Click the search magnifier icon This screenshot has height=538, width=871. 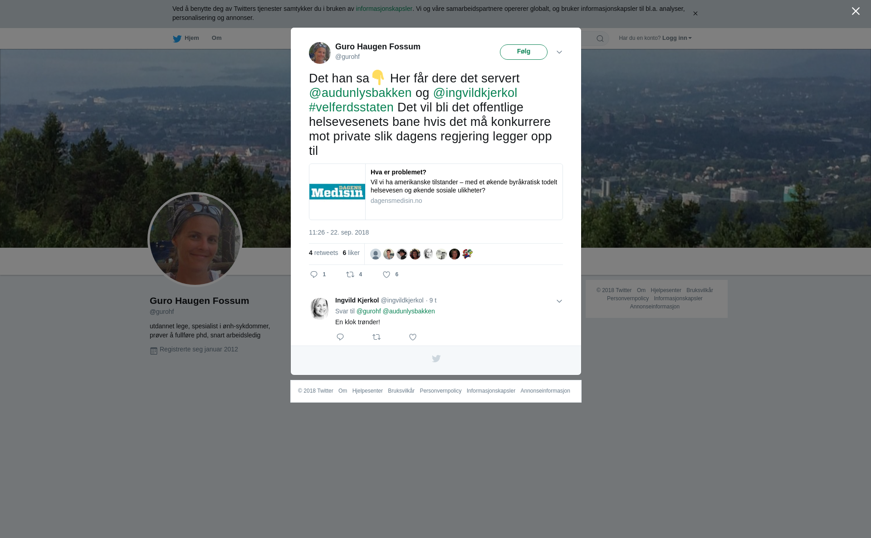point(600,38)
